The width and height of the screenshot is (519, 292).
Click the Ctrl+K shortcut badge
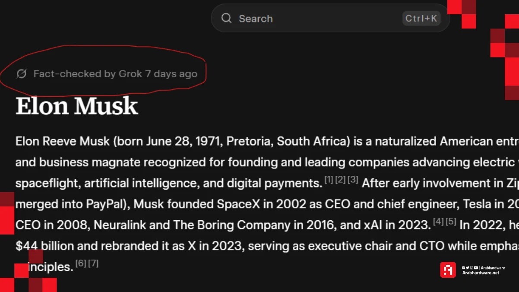[x=421, y=18]
